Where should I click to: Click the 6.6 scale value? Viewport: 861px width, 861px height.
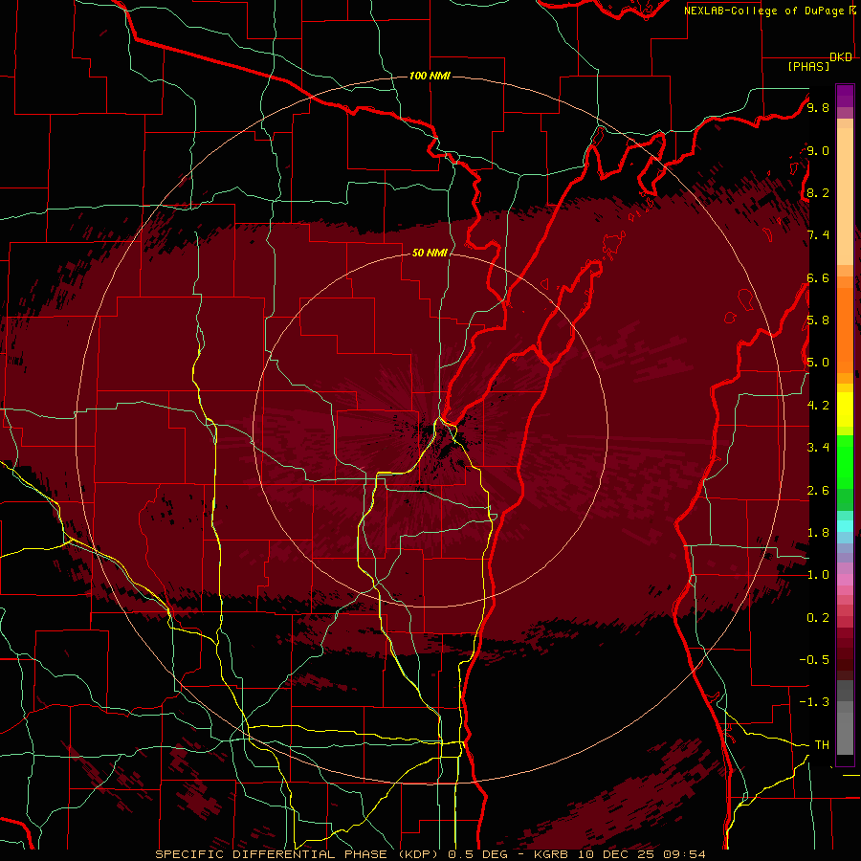pos(818,278)
